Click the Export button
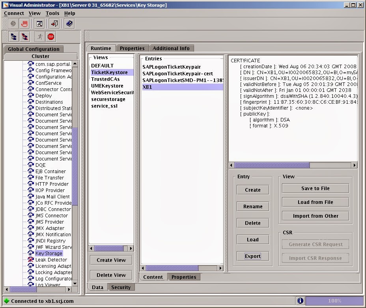366x308 pixels. point(253,256)
